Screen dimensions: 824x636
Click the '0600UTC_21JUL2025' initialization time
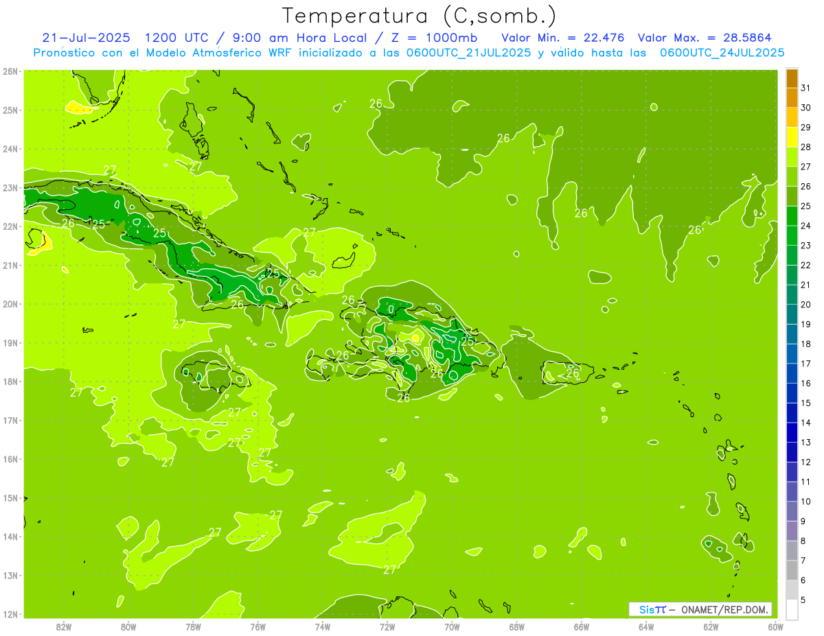point(469,53)
